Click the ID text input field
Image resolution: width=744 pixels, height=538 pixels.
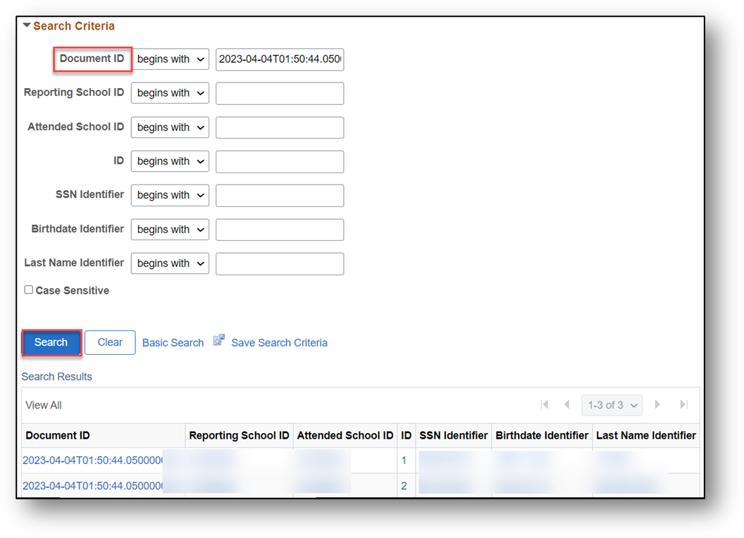280,162
